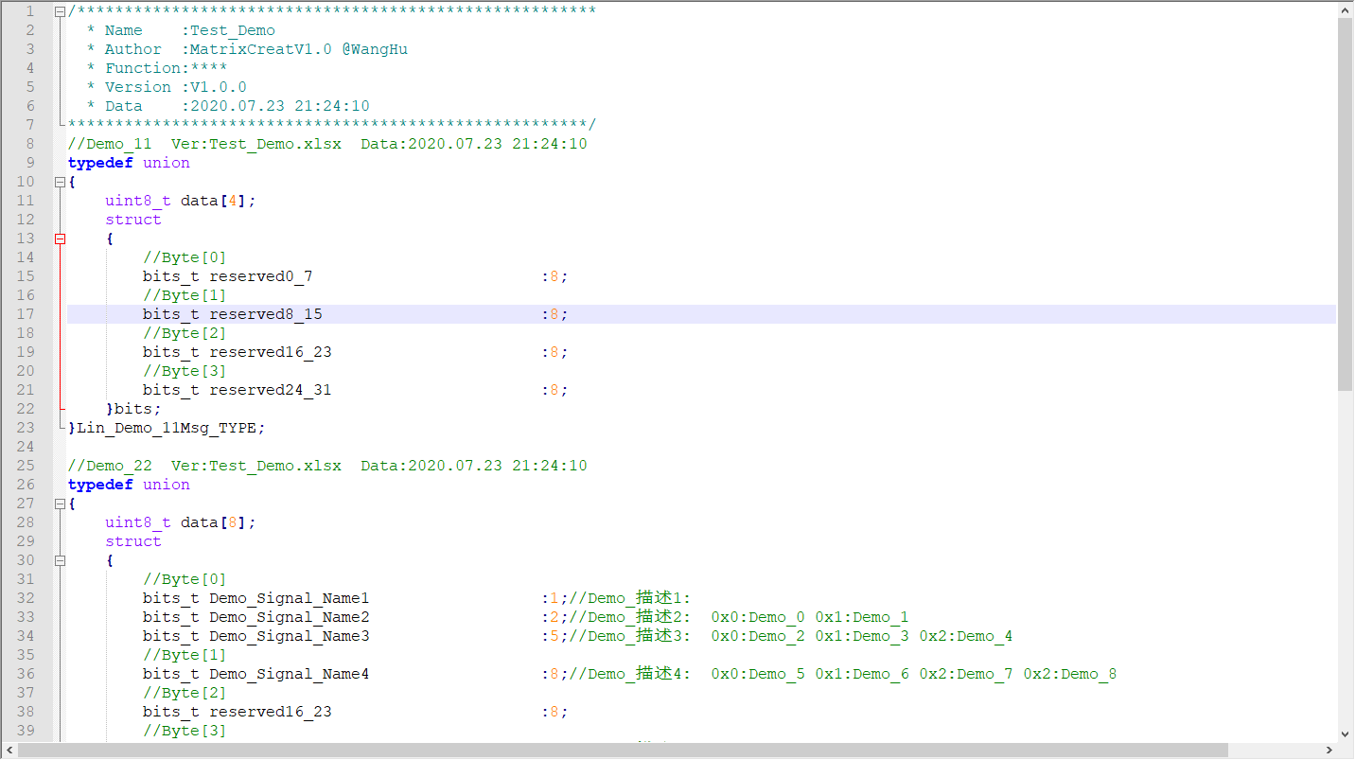Click the uint8_t data[8]; declaration
The height and width of the screenshot is (760, 1355).
click(181, 522)
